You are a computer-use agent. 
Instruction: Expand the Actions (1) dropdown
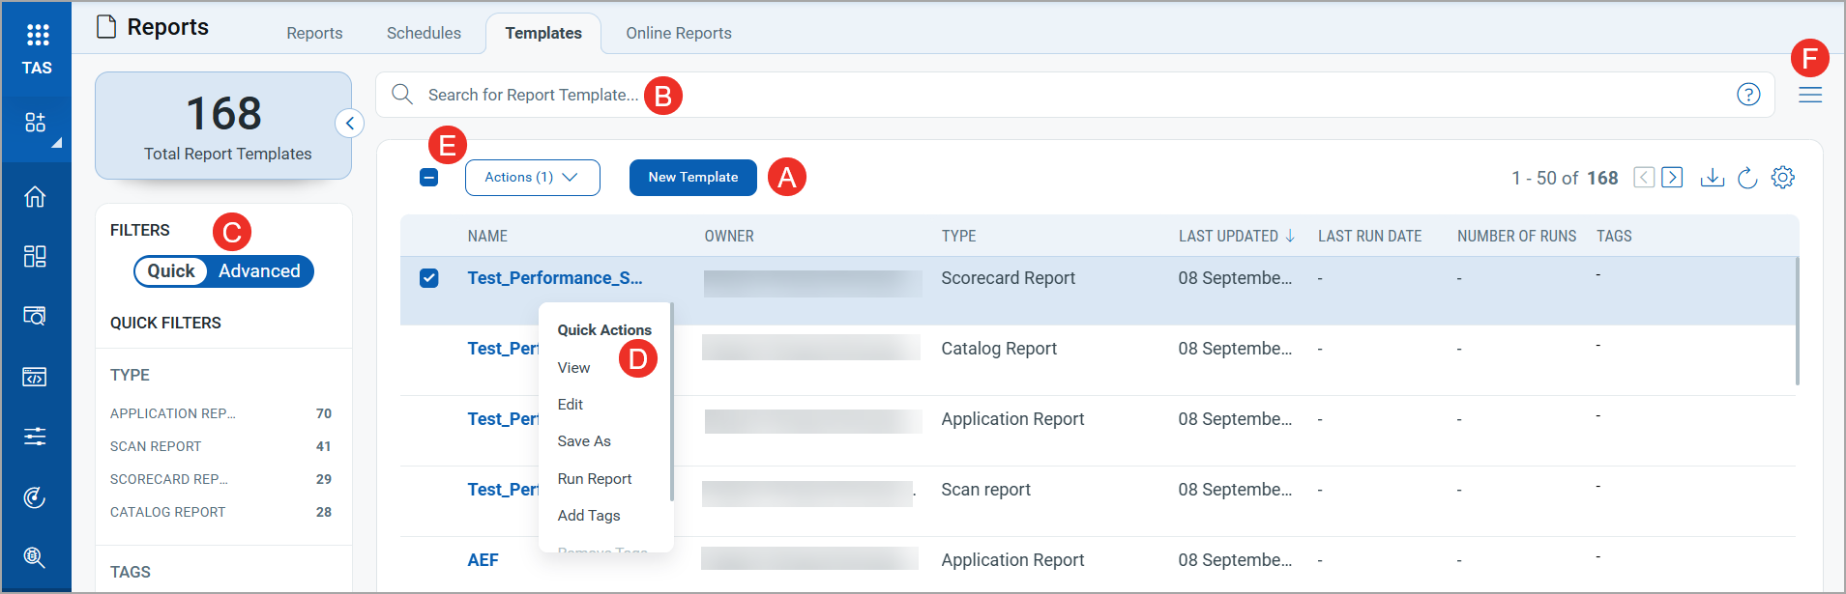(x=532, y=178)
